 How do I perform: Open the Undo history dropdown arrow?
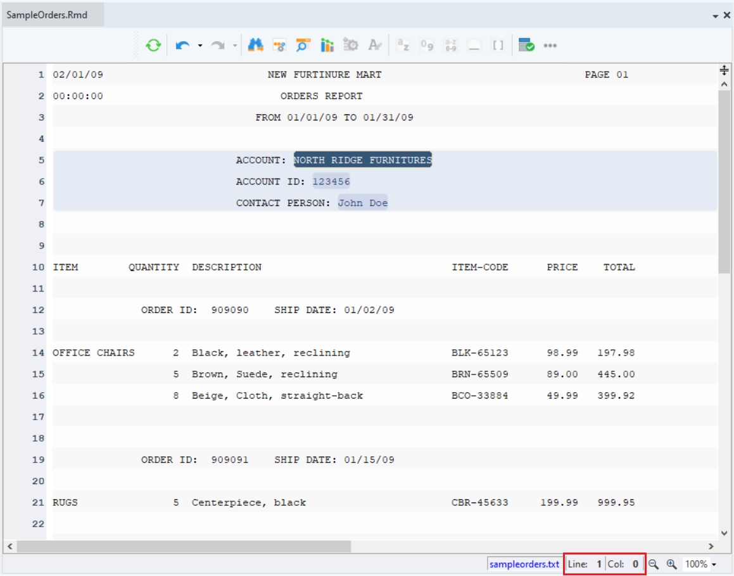pos(200,46)
